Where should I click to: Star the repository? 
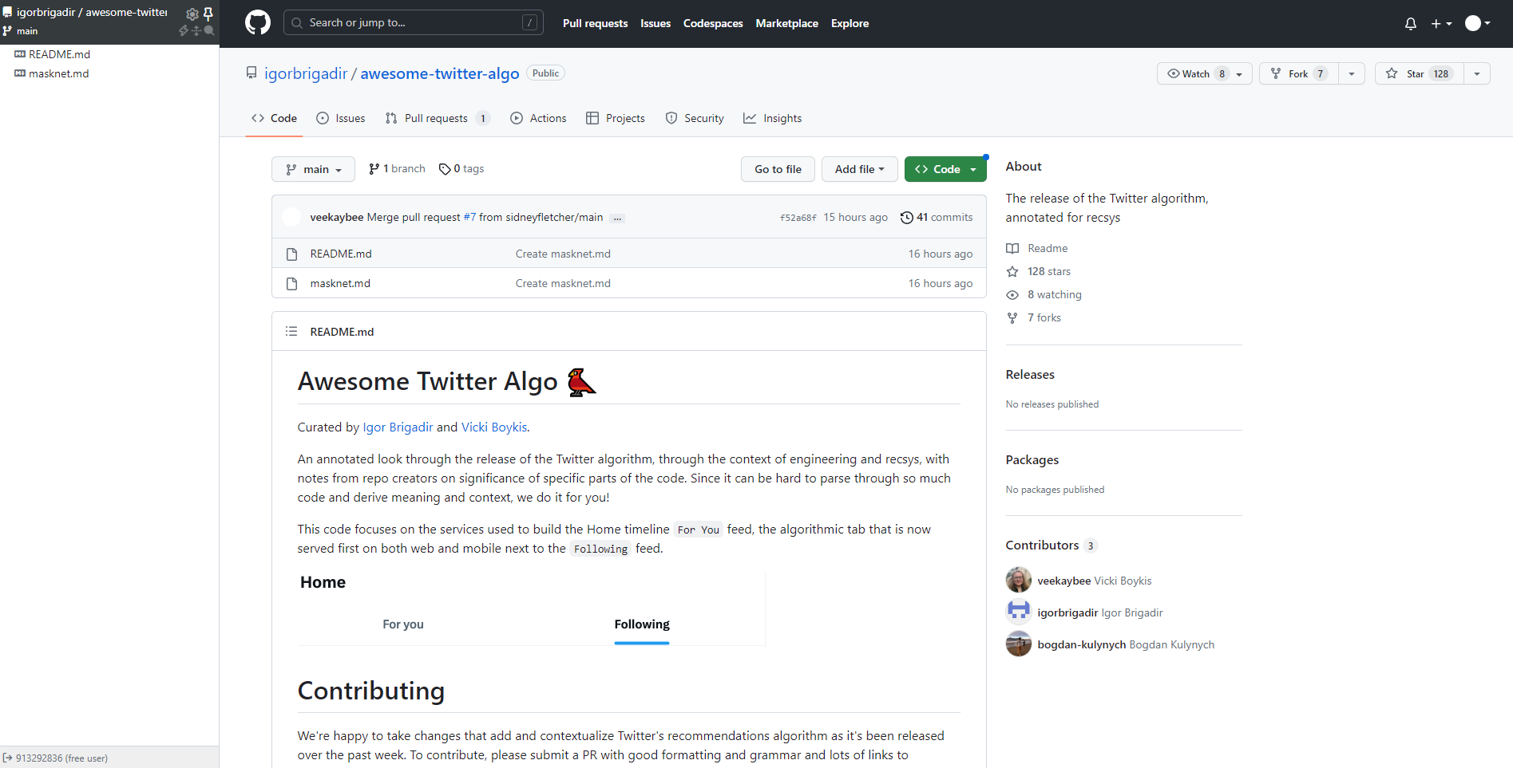tap(1420, 73)
